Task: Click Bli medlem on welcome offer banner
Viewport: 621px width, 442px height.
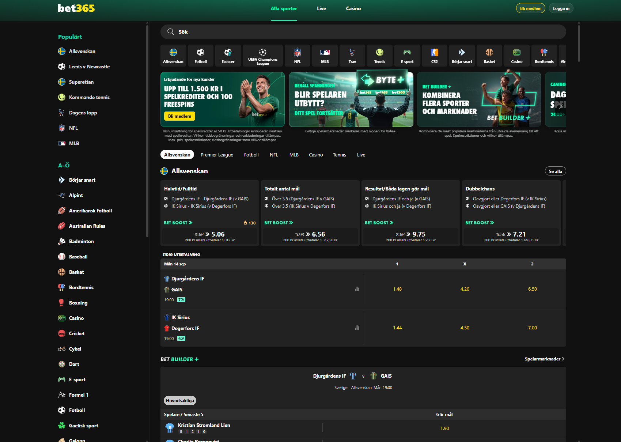Action: pos(179,116)
